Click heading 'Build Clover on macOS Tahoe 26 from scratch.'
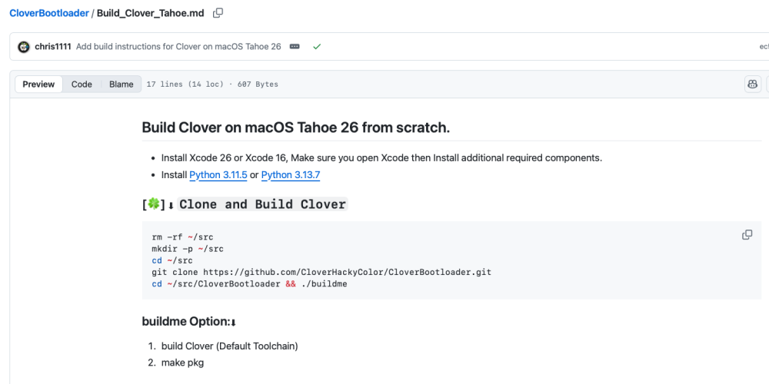 pyautogui.click(x=296, y=127)
